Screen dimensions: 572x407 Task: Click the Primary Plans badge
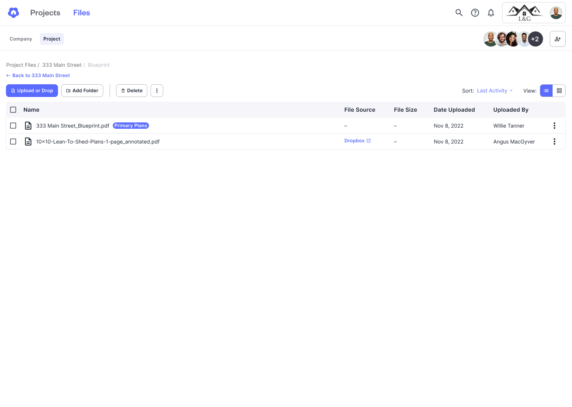coord(131,125)
